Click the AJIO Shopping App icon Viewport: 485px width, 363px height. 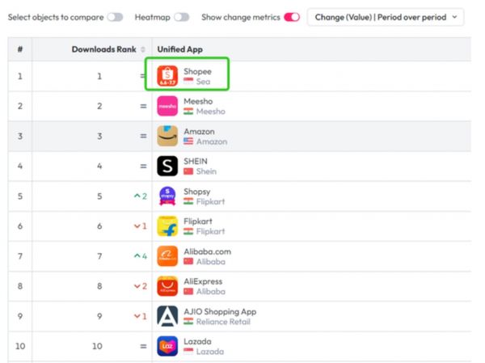click(x=167, y=316)
